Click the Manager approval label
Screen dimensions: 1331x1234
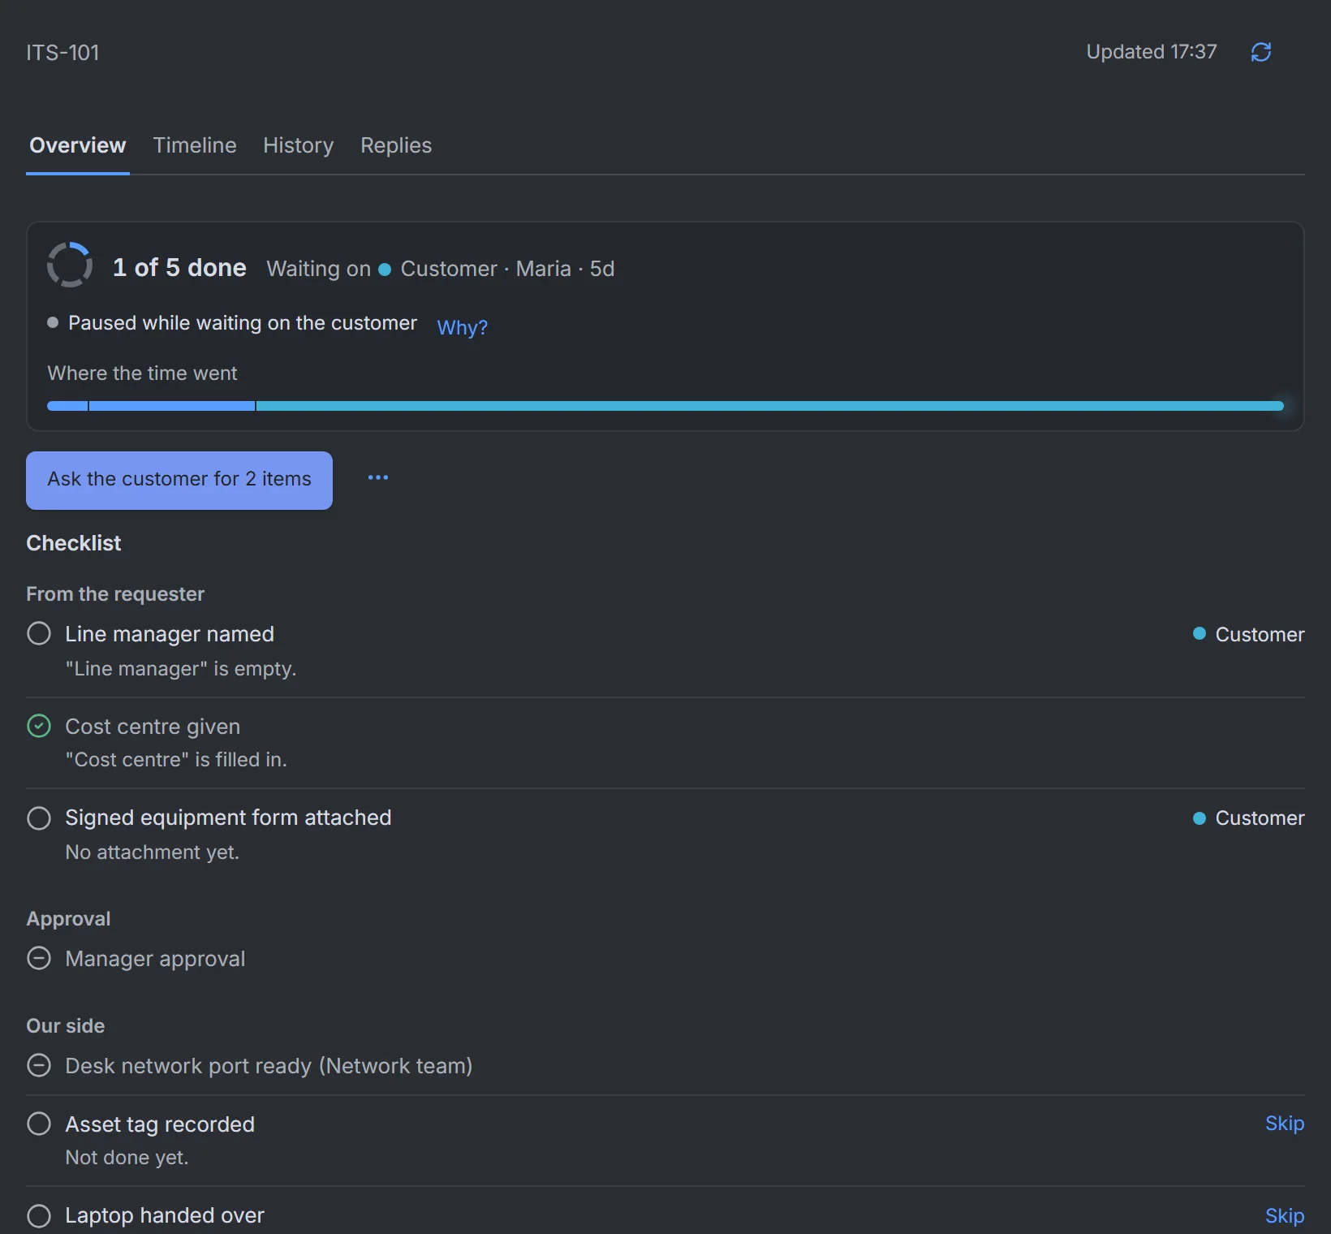pyautogui.click(x=155, y=959)
